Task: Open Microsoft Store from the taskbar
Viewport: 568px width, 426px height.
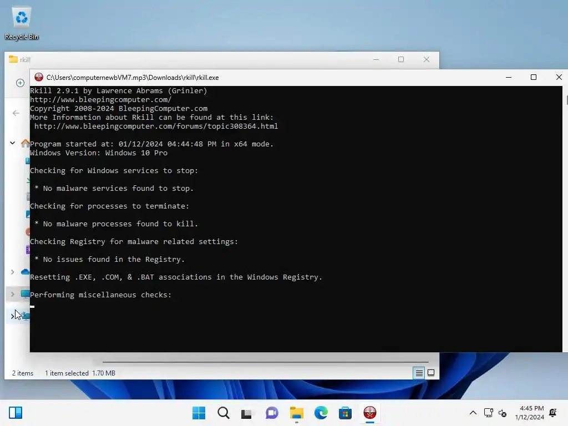Action: pos(345,413)
